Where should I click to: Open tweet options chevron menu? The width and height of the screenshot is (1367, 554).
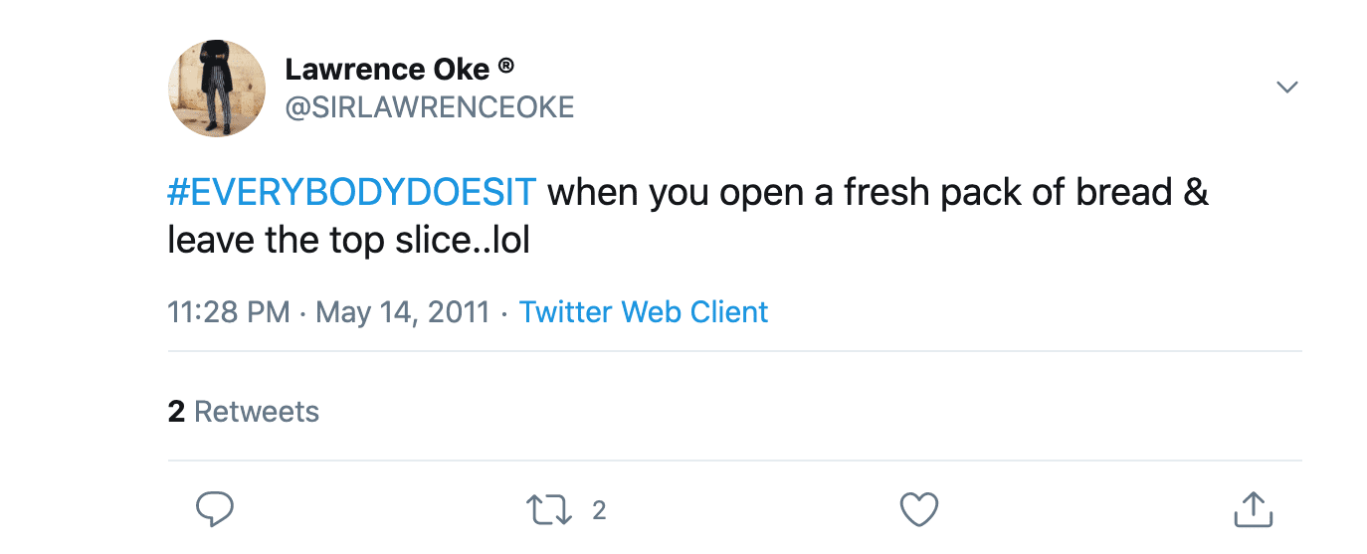pyautogui.click(x=1287, y=88)
